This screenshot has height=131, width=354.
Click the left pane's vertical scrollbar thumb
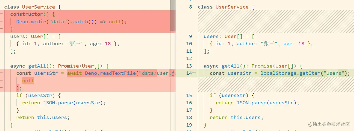coord(173,15)
